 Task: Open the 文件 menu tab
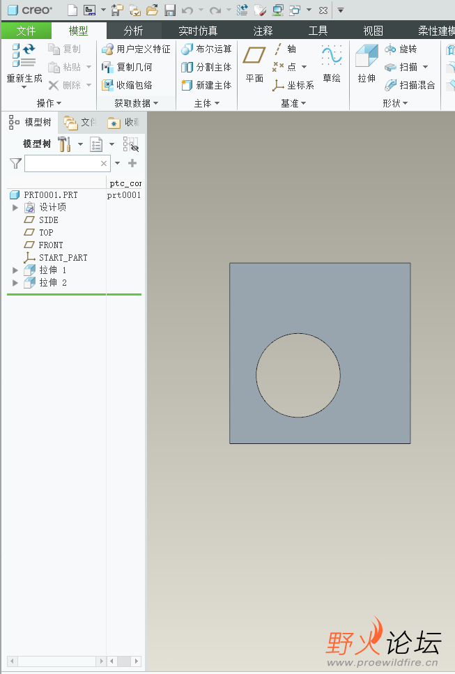point(26,31)
